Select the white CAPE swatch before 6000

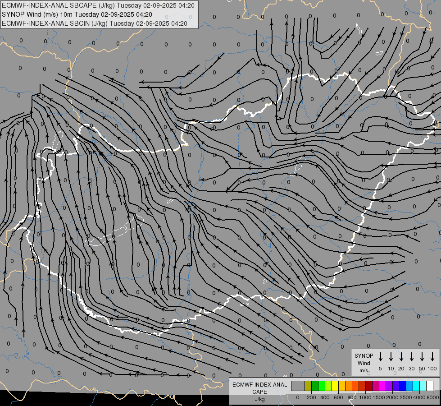tap(430, 386)
